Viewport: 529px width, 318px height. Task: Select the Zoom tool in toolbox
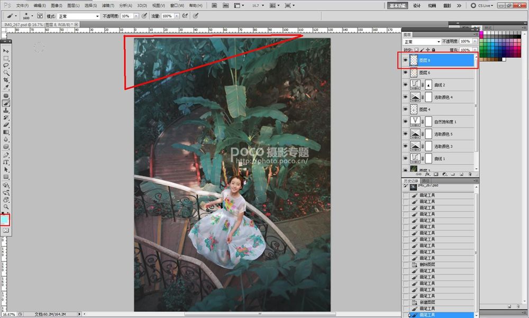click(x=6, y=206)
